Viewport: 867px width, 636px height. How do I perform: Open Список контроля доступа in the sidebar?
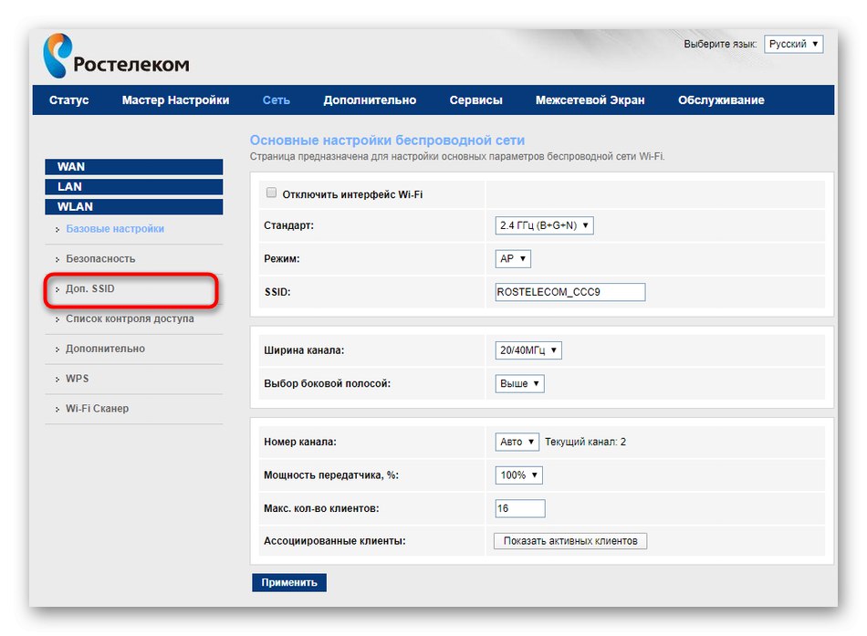[x=130, y=318]
